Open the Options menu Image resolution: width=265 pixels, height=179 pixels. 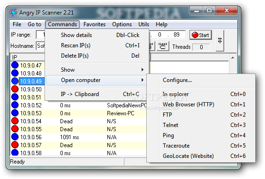point(122,24)
